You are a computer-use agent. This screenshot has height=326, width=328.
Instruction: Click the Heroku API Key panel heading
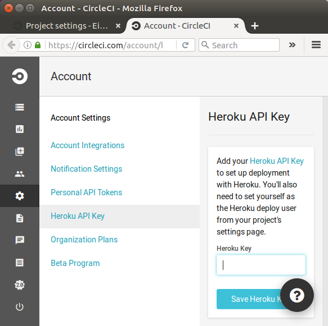249,117
